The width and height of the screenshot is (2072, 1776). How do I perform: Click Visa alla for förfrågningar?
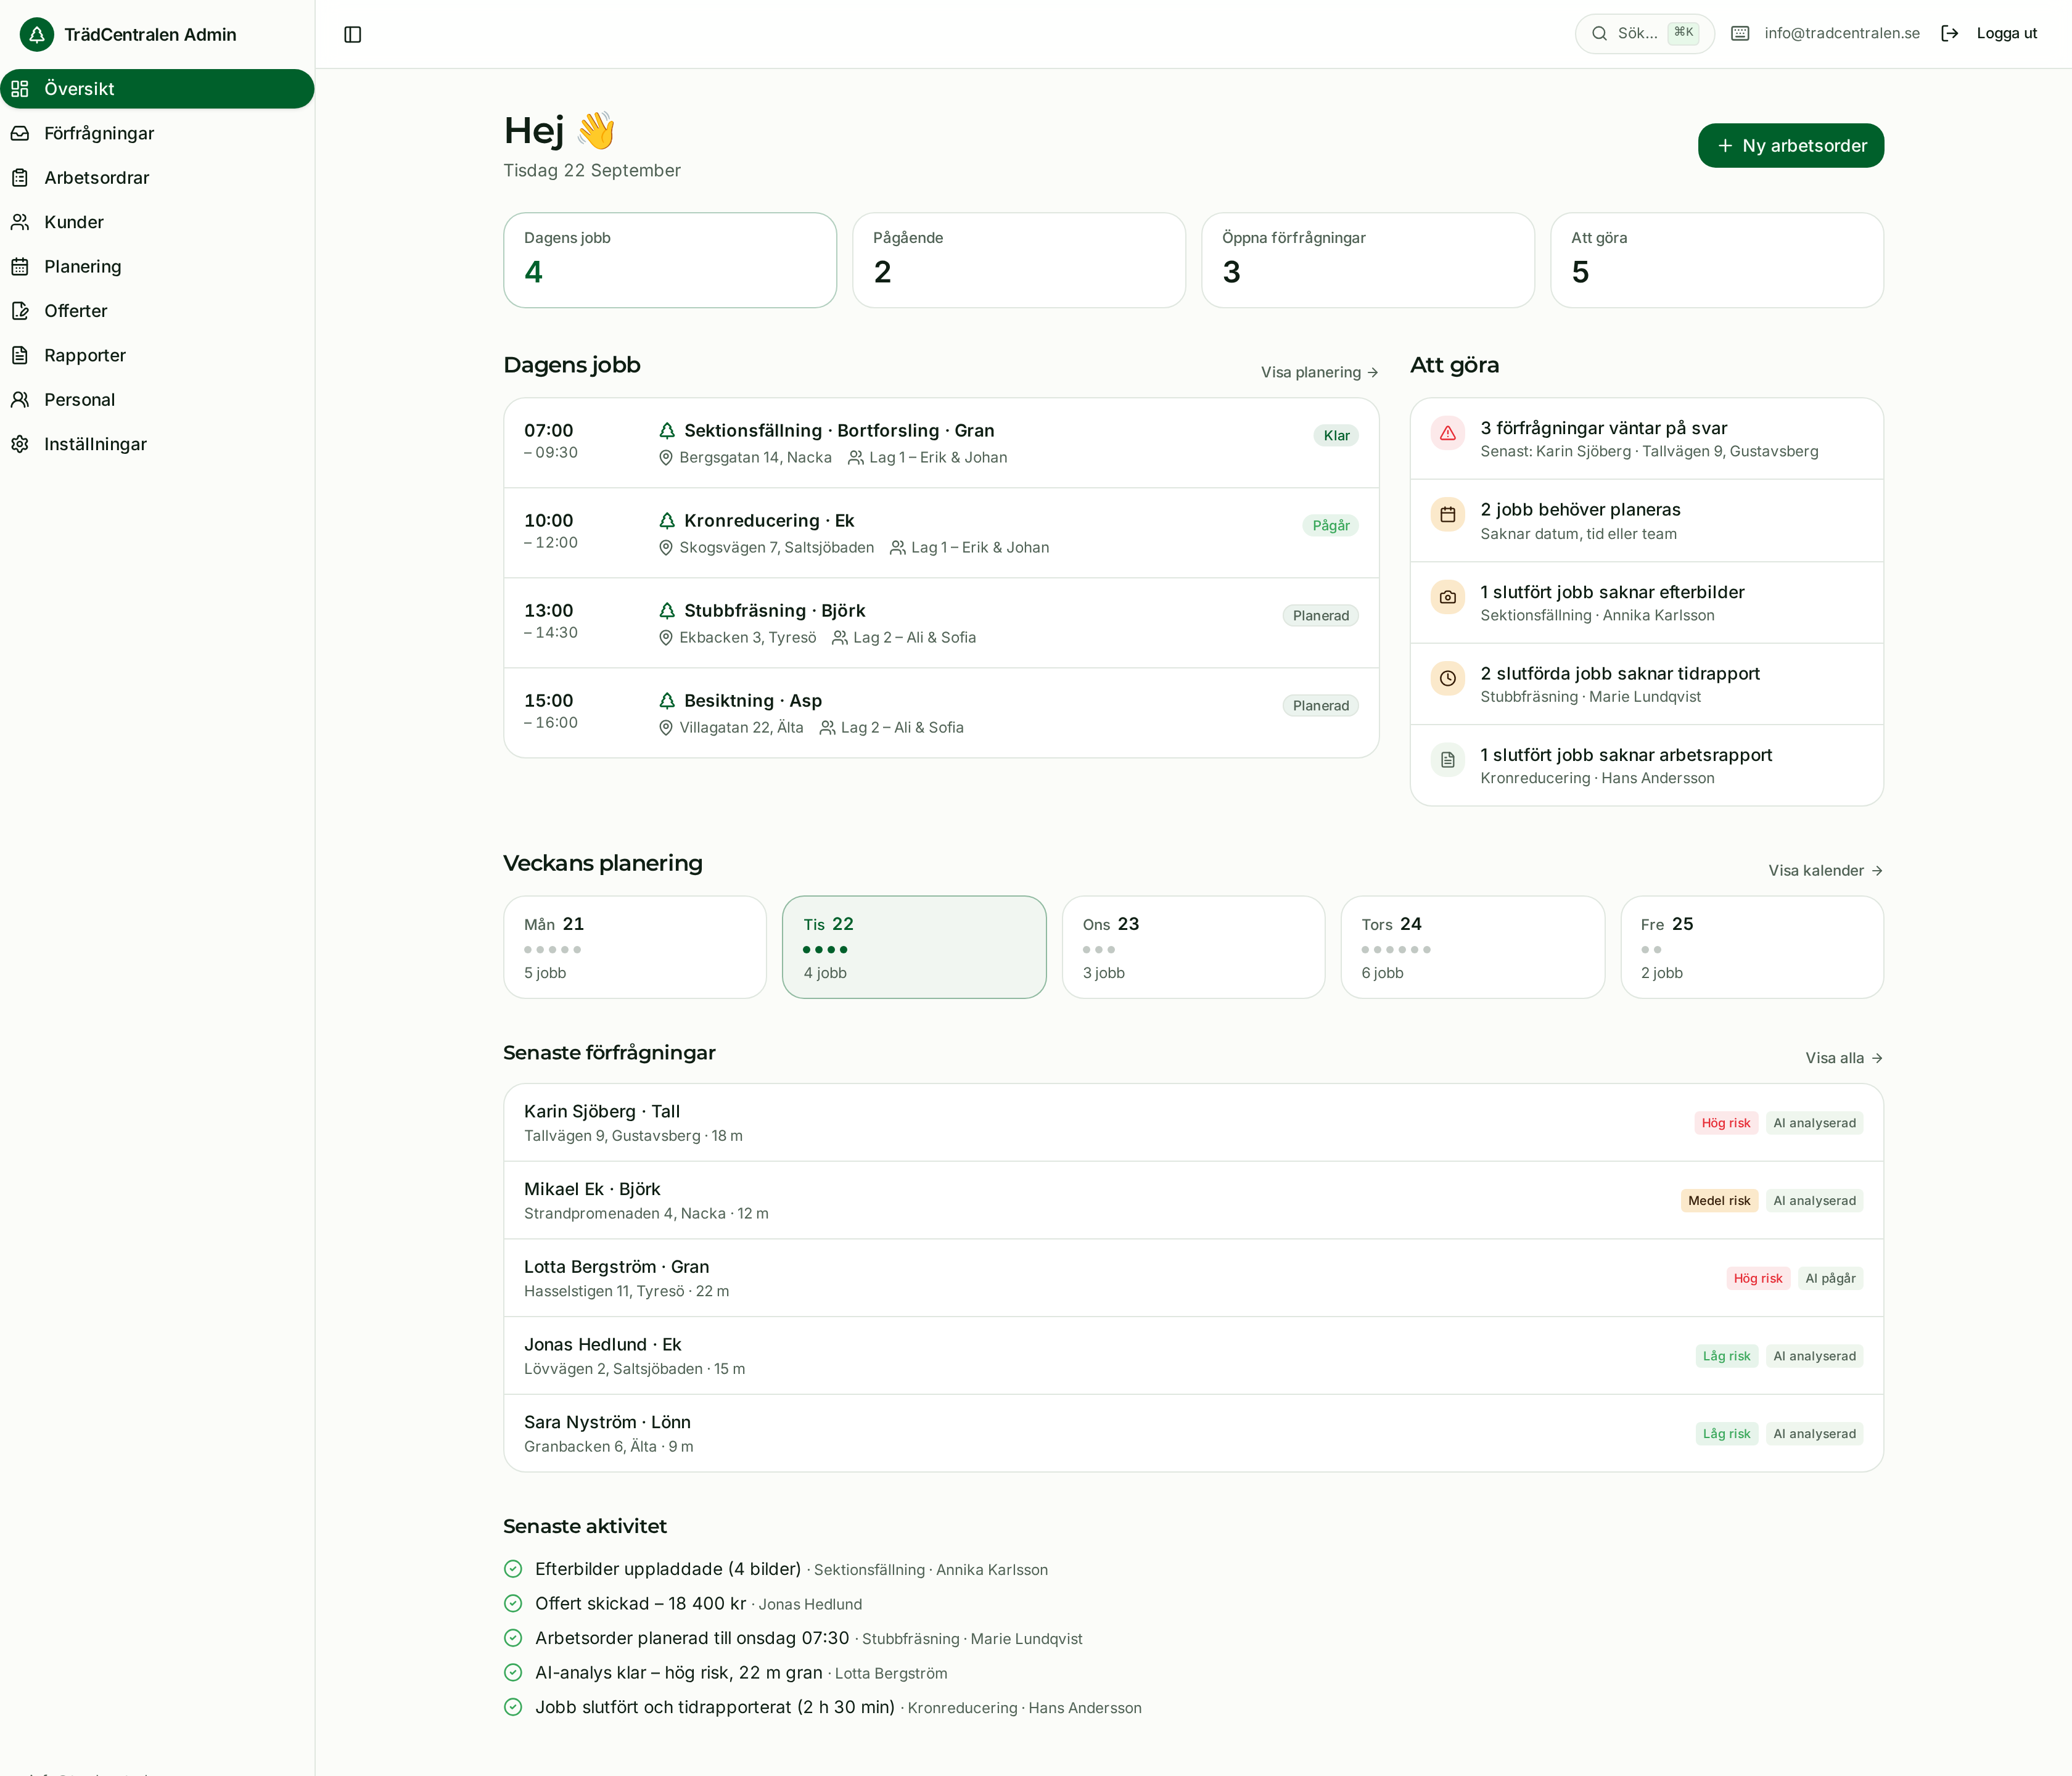(x=1844, y=1058)
